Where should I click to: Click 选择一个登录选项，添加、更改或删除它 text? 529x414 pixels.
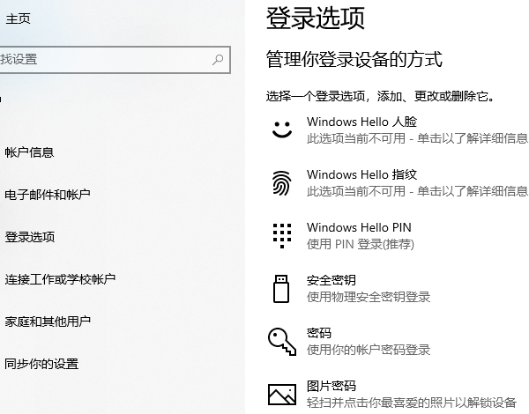pos(381,96)
